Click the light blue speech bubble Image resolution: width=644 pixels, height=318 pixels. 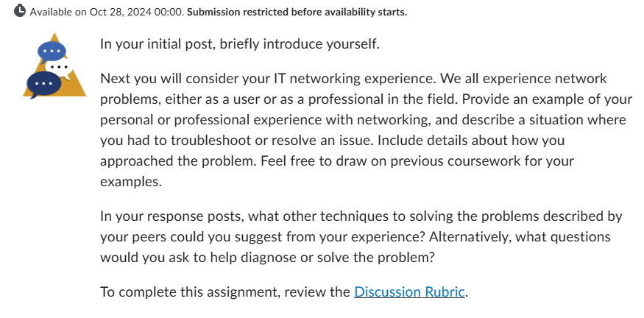point(52,52)
